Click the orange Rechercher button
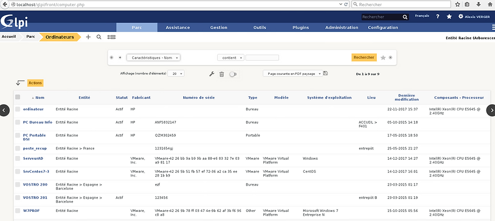The image size is (495, 221). pyautogui.click(x=364, y=58)
